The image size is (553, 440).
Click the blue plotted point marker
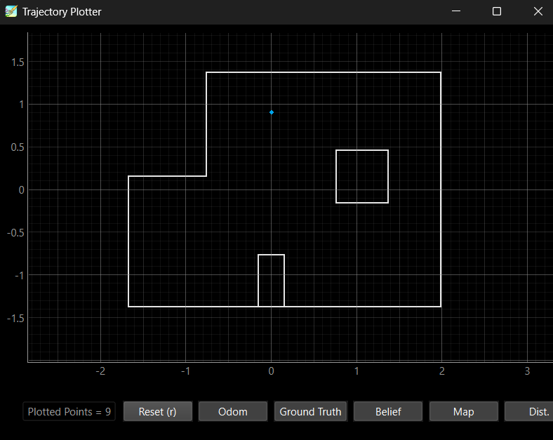(272, 112)
